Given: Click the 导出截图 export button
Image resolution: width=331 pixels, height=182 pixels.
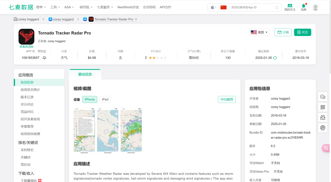Looking at the screenshot, I should coord(227,100).
